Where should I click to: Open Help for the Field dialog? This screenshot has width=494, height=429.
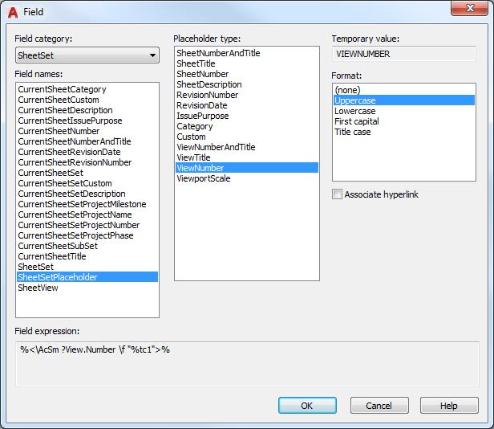[x=449, y=406]
